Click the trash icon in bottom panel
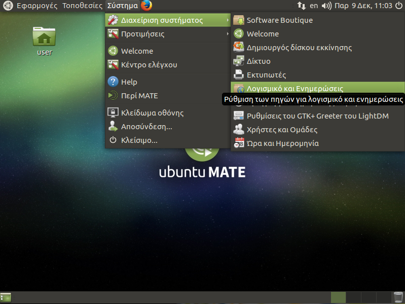 tap(398, 297)
